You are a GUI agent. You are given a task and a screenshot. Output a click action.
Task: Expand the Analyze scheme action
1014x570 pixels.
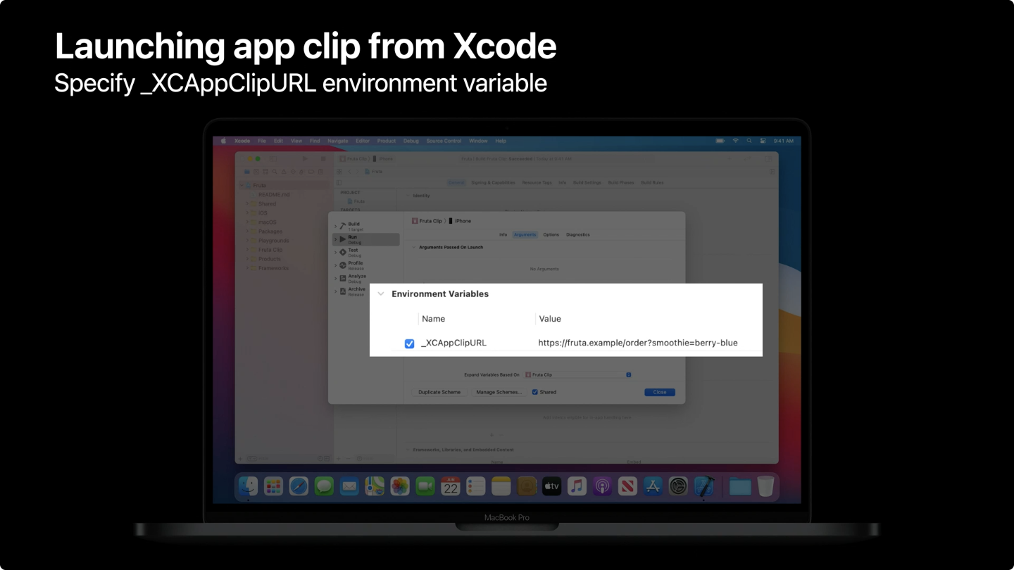pyautogui.click(x=336, y=279)
